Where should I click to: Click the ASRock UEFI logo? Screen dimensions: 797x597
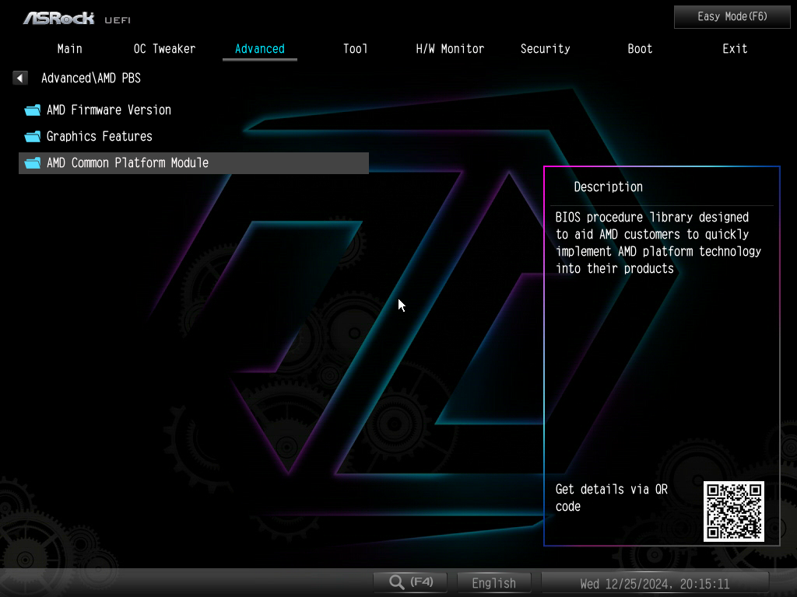coord(77,19)
